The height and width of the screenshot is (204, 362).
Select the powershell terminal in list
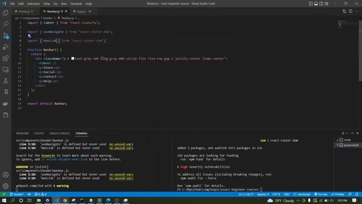[348, 145]
